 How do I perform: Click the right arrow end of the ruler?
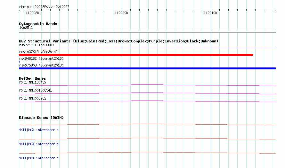point(275,10)
